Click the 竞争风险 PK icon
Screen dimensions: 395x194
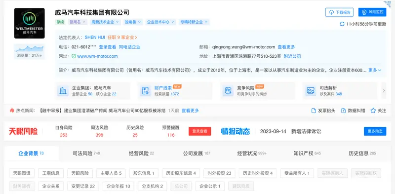tap(228, 91)
